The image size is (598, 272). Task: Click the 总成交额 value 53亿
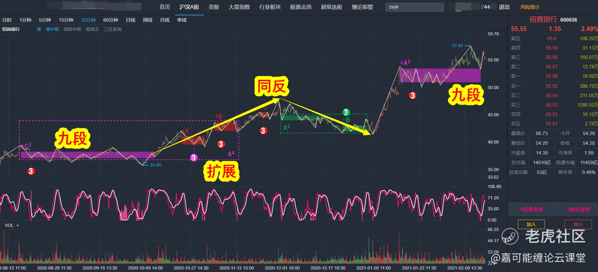coord(541,172)
